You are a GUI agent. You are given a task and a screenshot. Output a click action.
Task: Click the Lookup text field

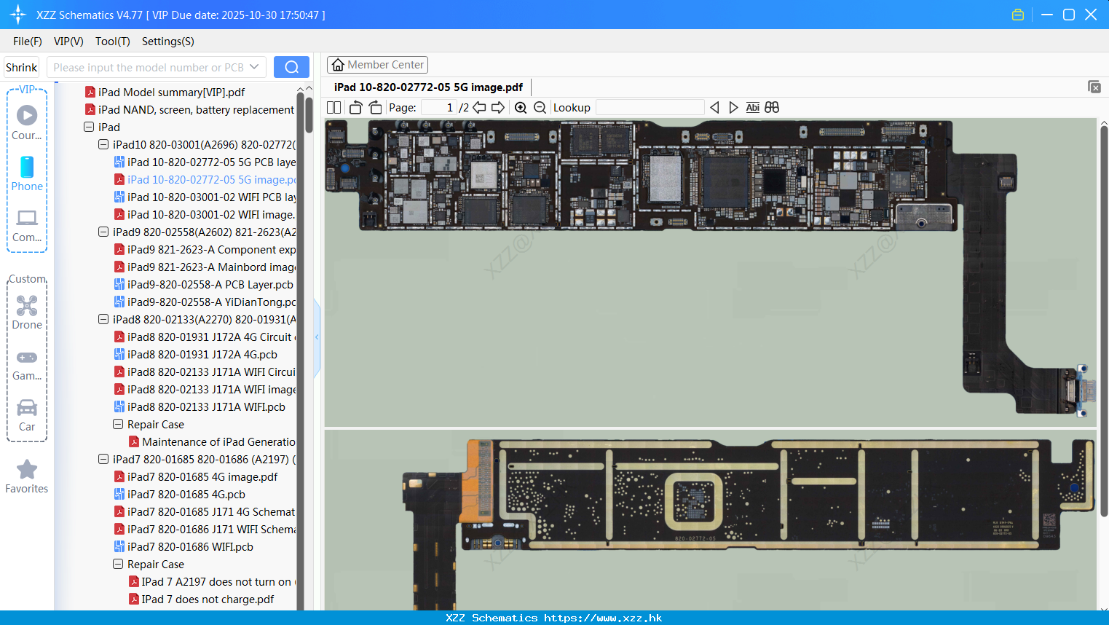[x=650, y=107]
